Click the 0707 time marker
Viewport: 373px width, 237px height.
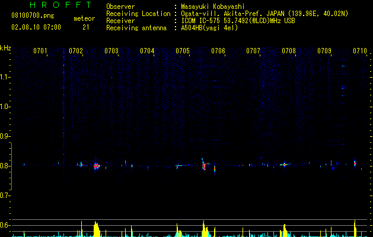tap(253, 51)
